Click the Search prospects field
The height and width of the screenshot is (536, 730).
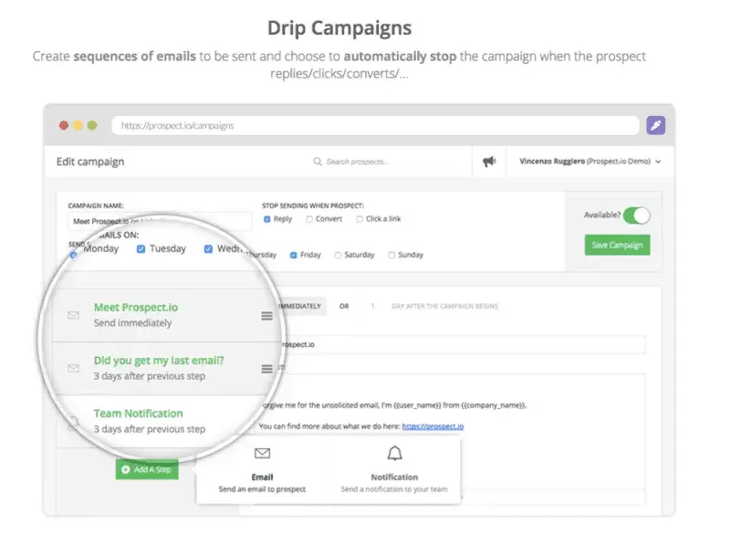click(x=357, y=162)
